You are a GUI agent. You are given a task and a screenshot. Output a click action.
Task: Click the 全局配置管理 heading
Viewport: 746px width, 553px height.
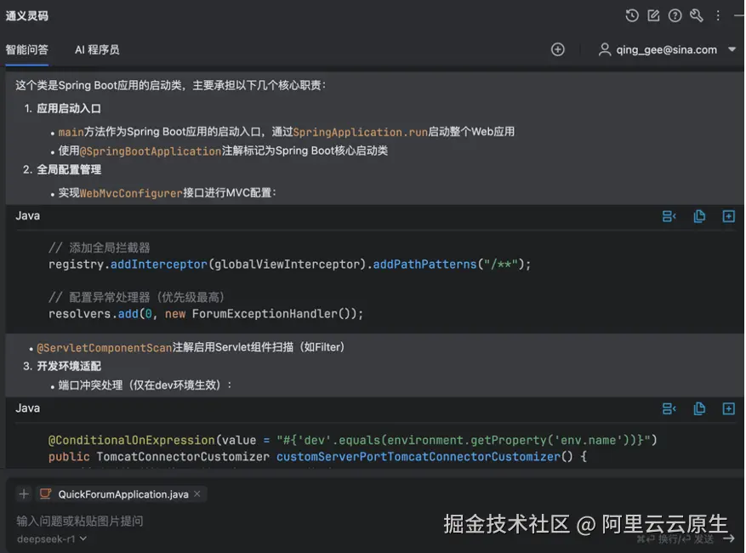69,170
